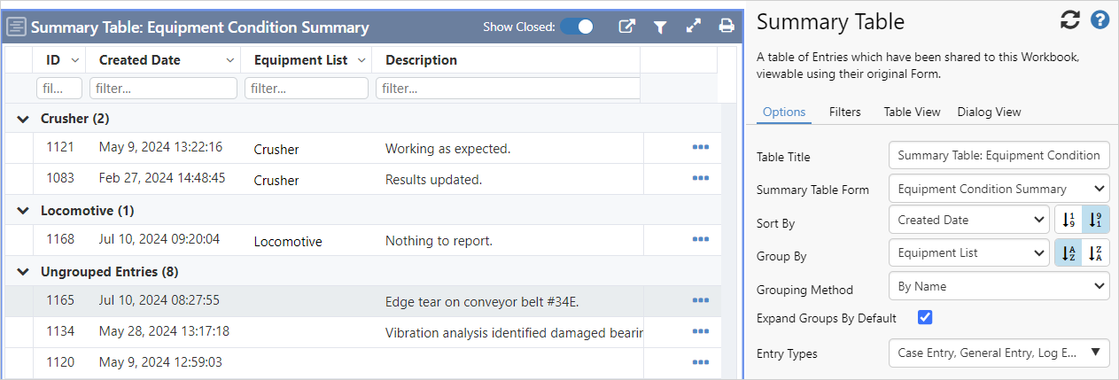
Task: Click the refresh icon beside Summary Table heading
Action: [x=1069, y=20]
